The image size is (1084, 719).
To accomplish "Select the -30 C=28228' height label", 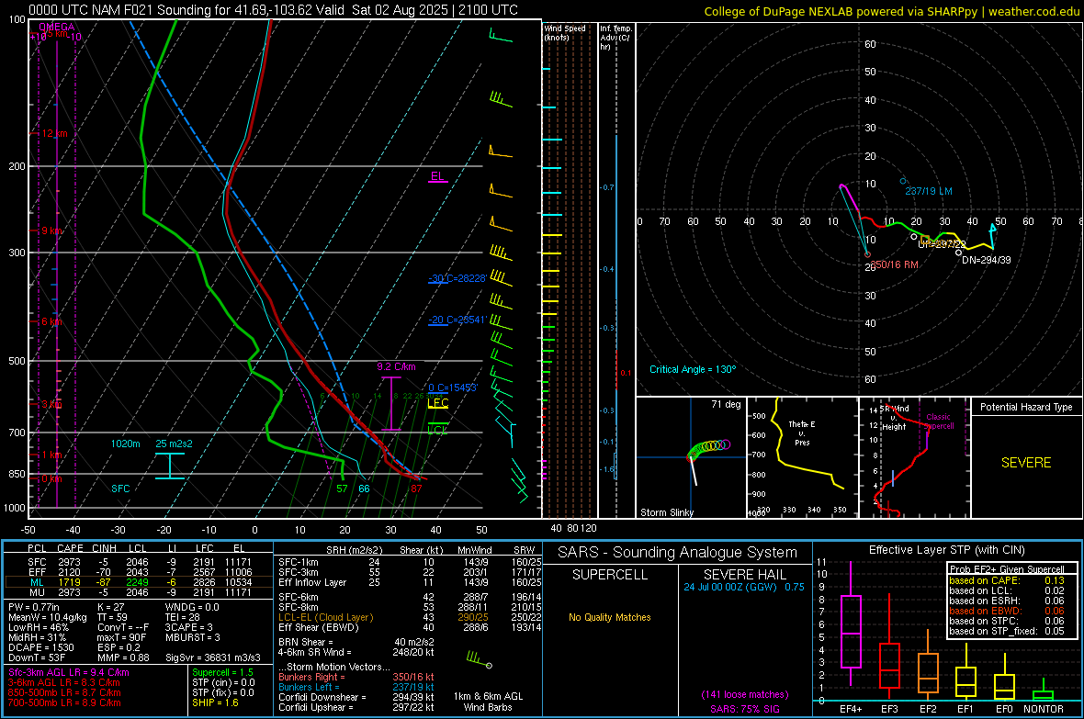I will click(457, 278).
